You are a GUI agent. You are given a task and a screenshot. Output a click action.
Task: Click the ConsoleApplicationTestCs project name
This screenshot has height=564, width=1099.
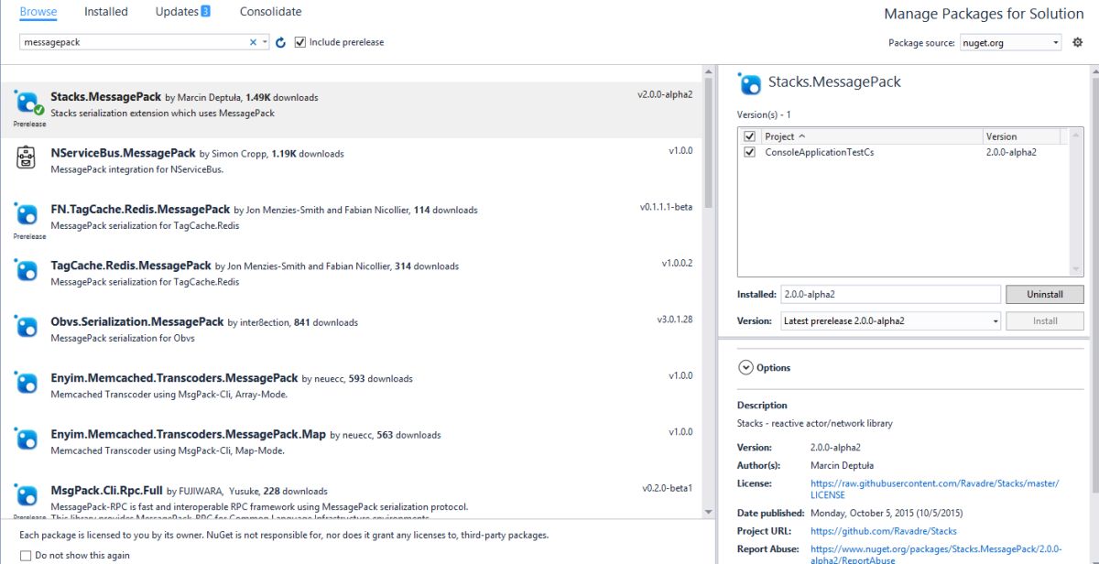coord(820,152)
